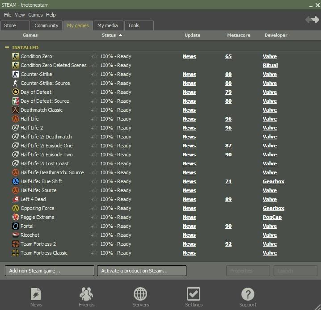Sort by the Update column header
Viewport: 321px width, 310px height.
(x=192, y=35)
